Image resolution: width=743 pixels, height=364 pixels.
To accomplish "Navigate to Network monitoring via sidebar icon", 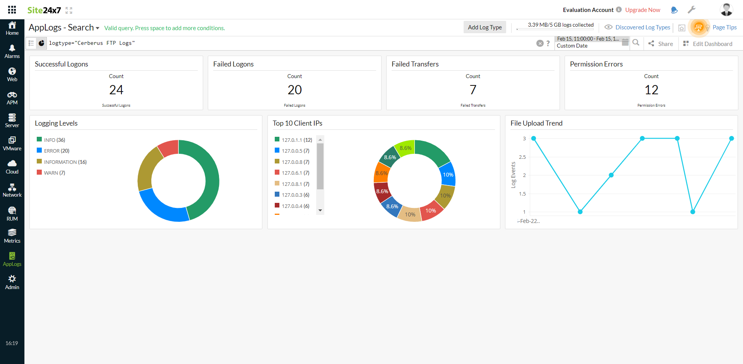I will coord(12,189).
